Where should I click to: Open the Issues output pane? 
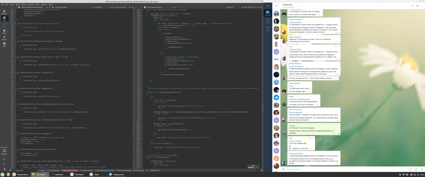coord(42,170)
